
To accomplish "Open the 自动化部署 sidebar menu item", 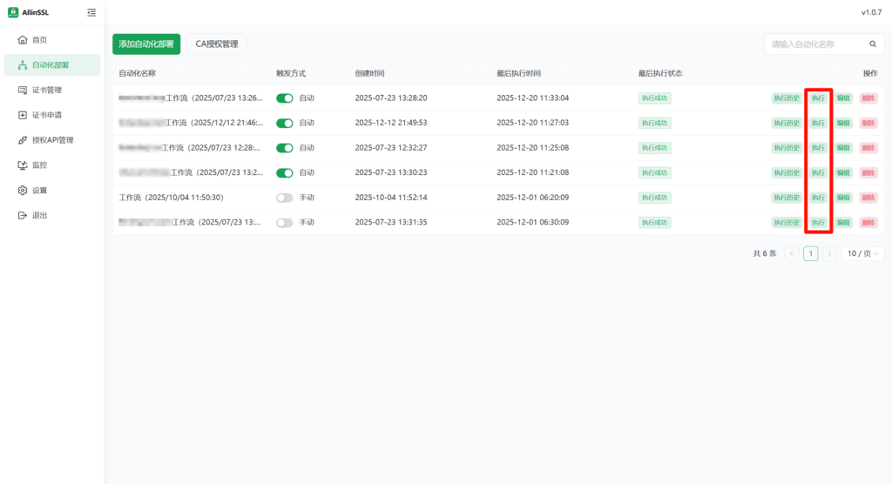I will [52, 64].
